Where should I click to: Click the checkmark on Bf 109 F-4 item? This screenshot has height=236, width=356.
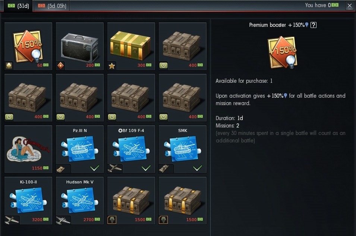tap(146, 168)
